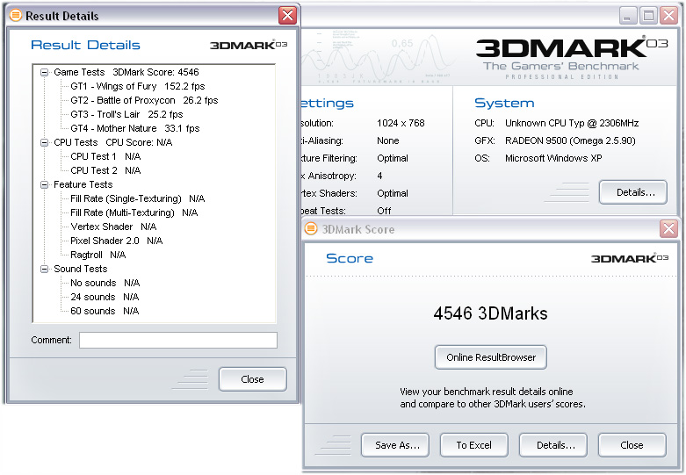Click into the Comment text field

(x=177, y=340)
